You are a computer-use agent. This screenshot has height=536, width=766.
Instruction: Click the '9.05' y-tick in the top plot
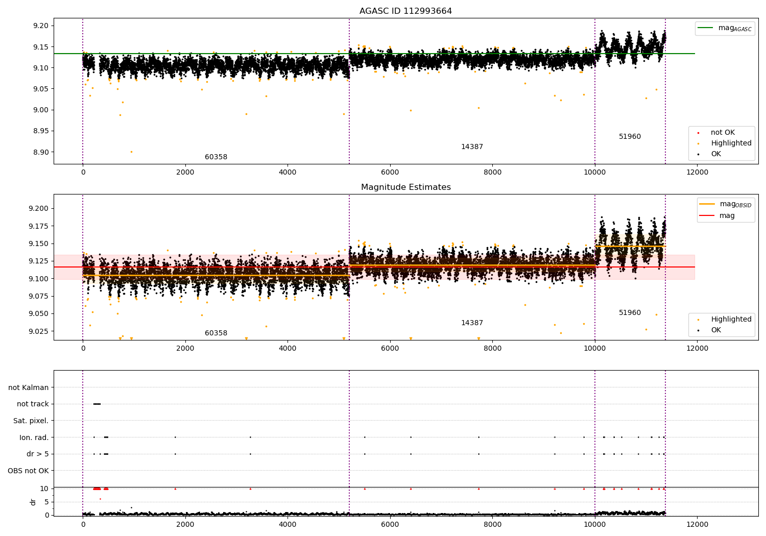[x=41, y=89]
